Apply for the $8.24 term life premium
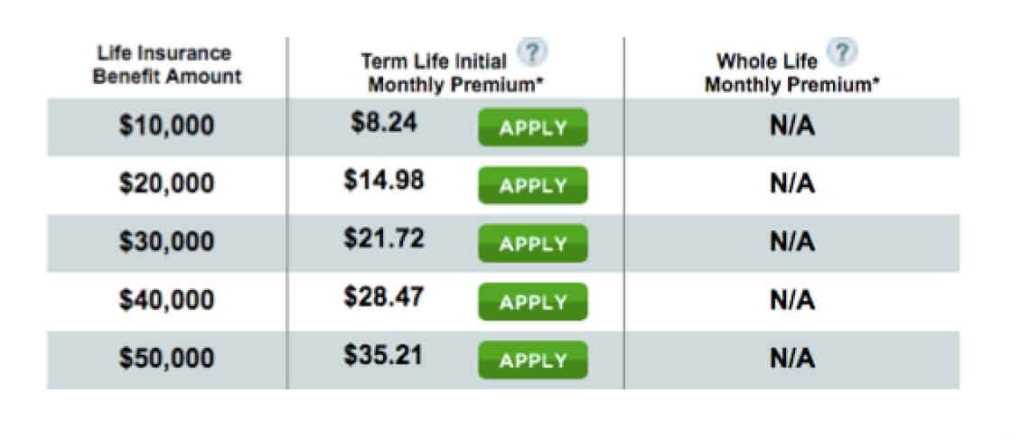Image resolution: width=1011 pixels, height=439 pixels. (x=532, y=127)
